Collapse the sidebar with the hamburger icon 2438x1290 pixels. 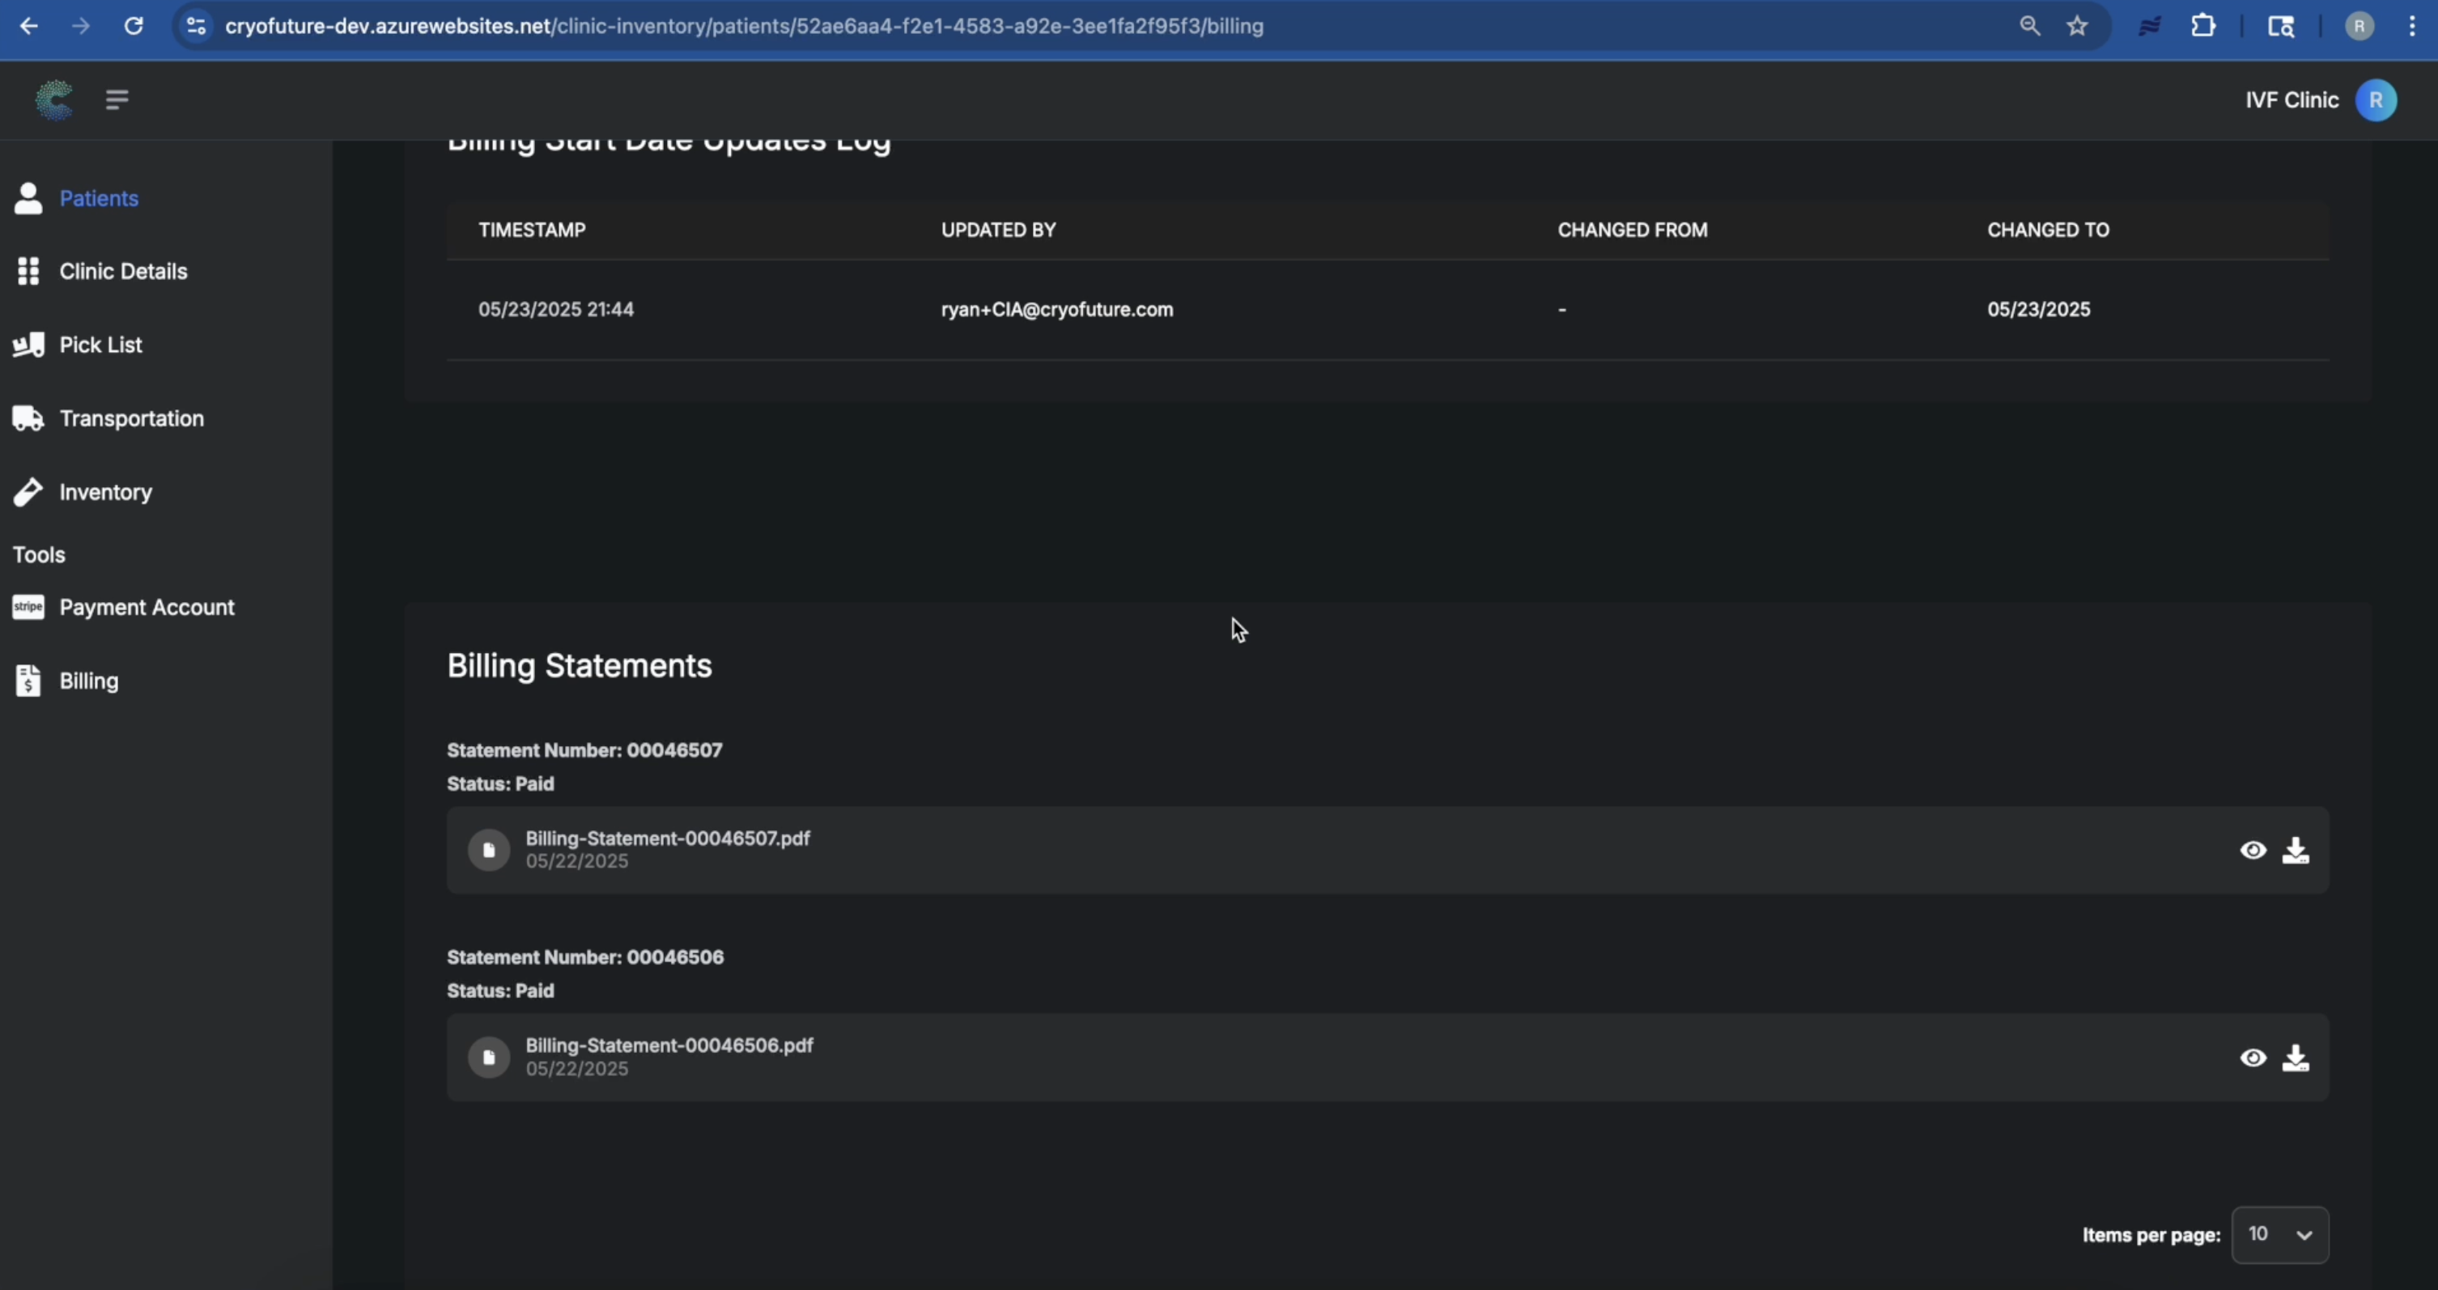(117, 100)
